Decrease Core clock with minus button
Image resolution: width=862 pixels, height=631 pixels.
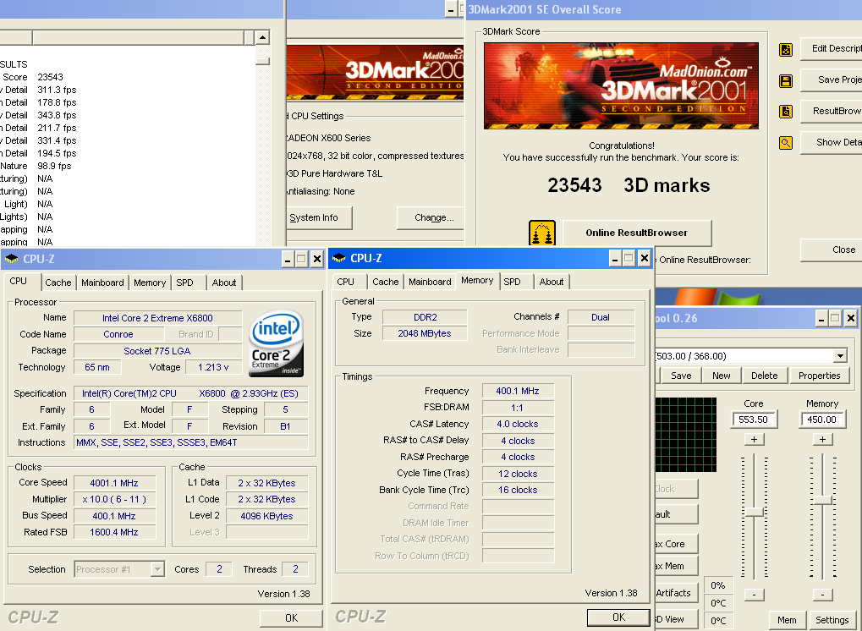pyautogui.click(x=754, y=594)
